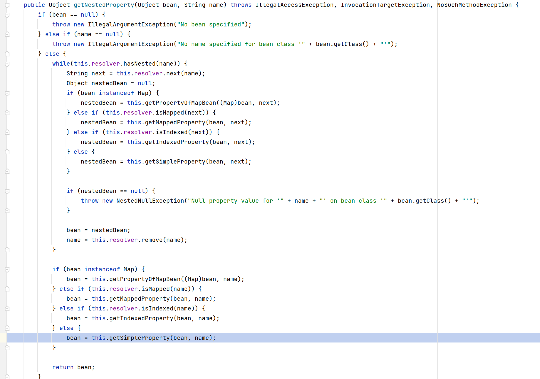Fold the 'else if isIndexed(next)' block
This screenshot has height=379, width=540.
pos(7,132)
